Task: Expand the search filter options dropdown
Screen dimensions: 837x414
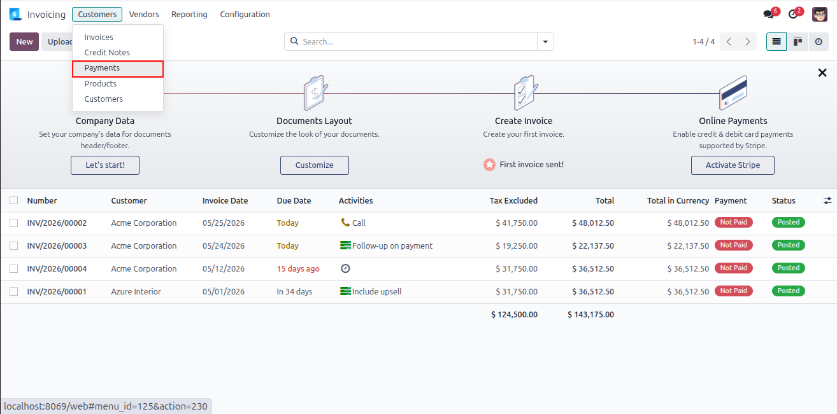Action: [545, 42]
